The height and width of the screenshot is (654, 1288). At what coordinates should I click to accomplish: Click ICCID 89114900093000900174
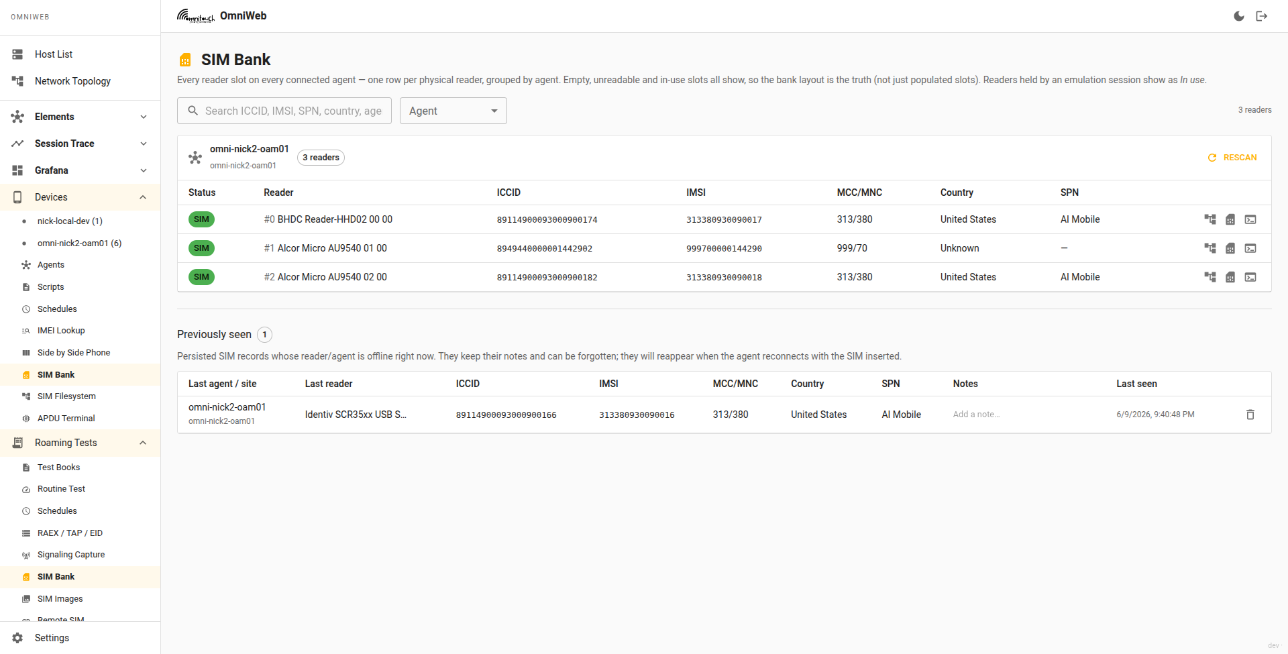tap(547, 220)
